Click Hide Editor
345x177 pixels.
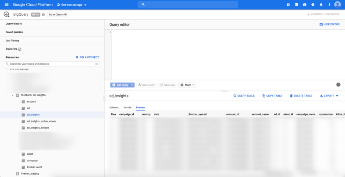(329, 24)
